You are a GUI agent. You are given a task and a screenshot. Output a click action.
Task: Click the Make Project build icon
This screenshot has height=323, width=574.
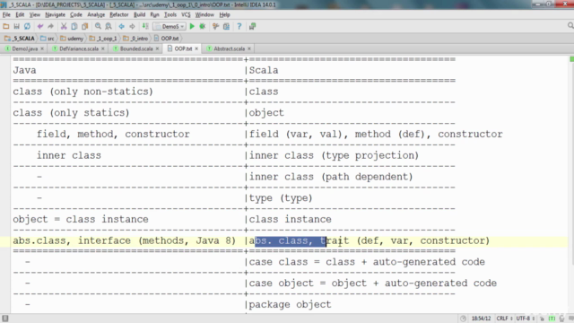point(145,26)
